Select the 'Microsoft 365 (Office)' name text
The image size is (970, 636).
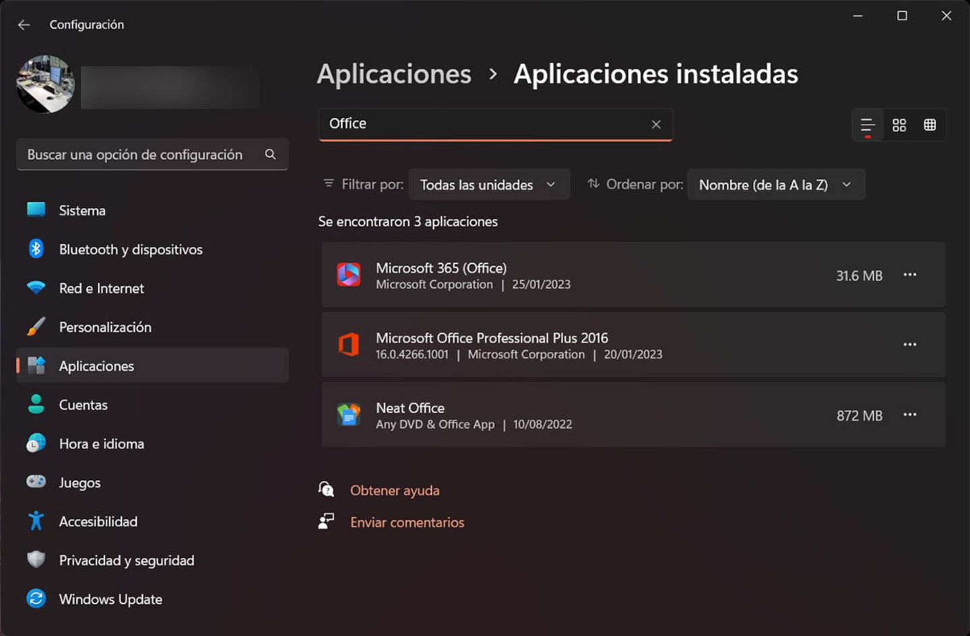[441, 268]
